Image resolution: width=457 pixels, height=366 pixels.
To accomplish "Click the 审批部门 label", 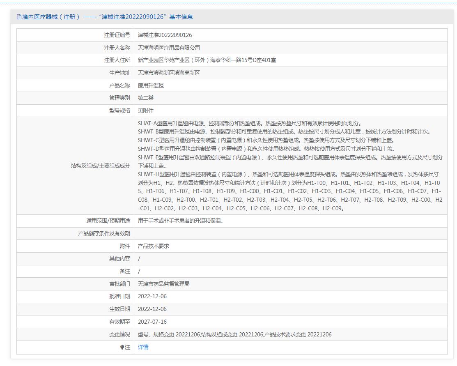I will click(120, 284).
